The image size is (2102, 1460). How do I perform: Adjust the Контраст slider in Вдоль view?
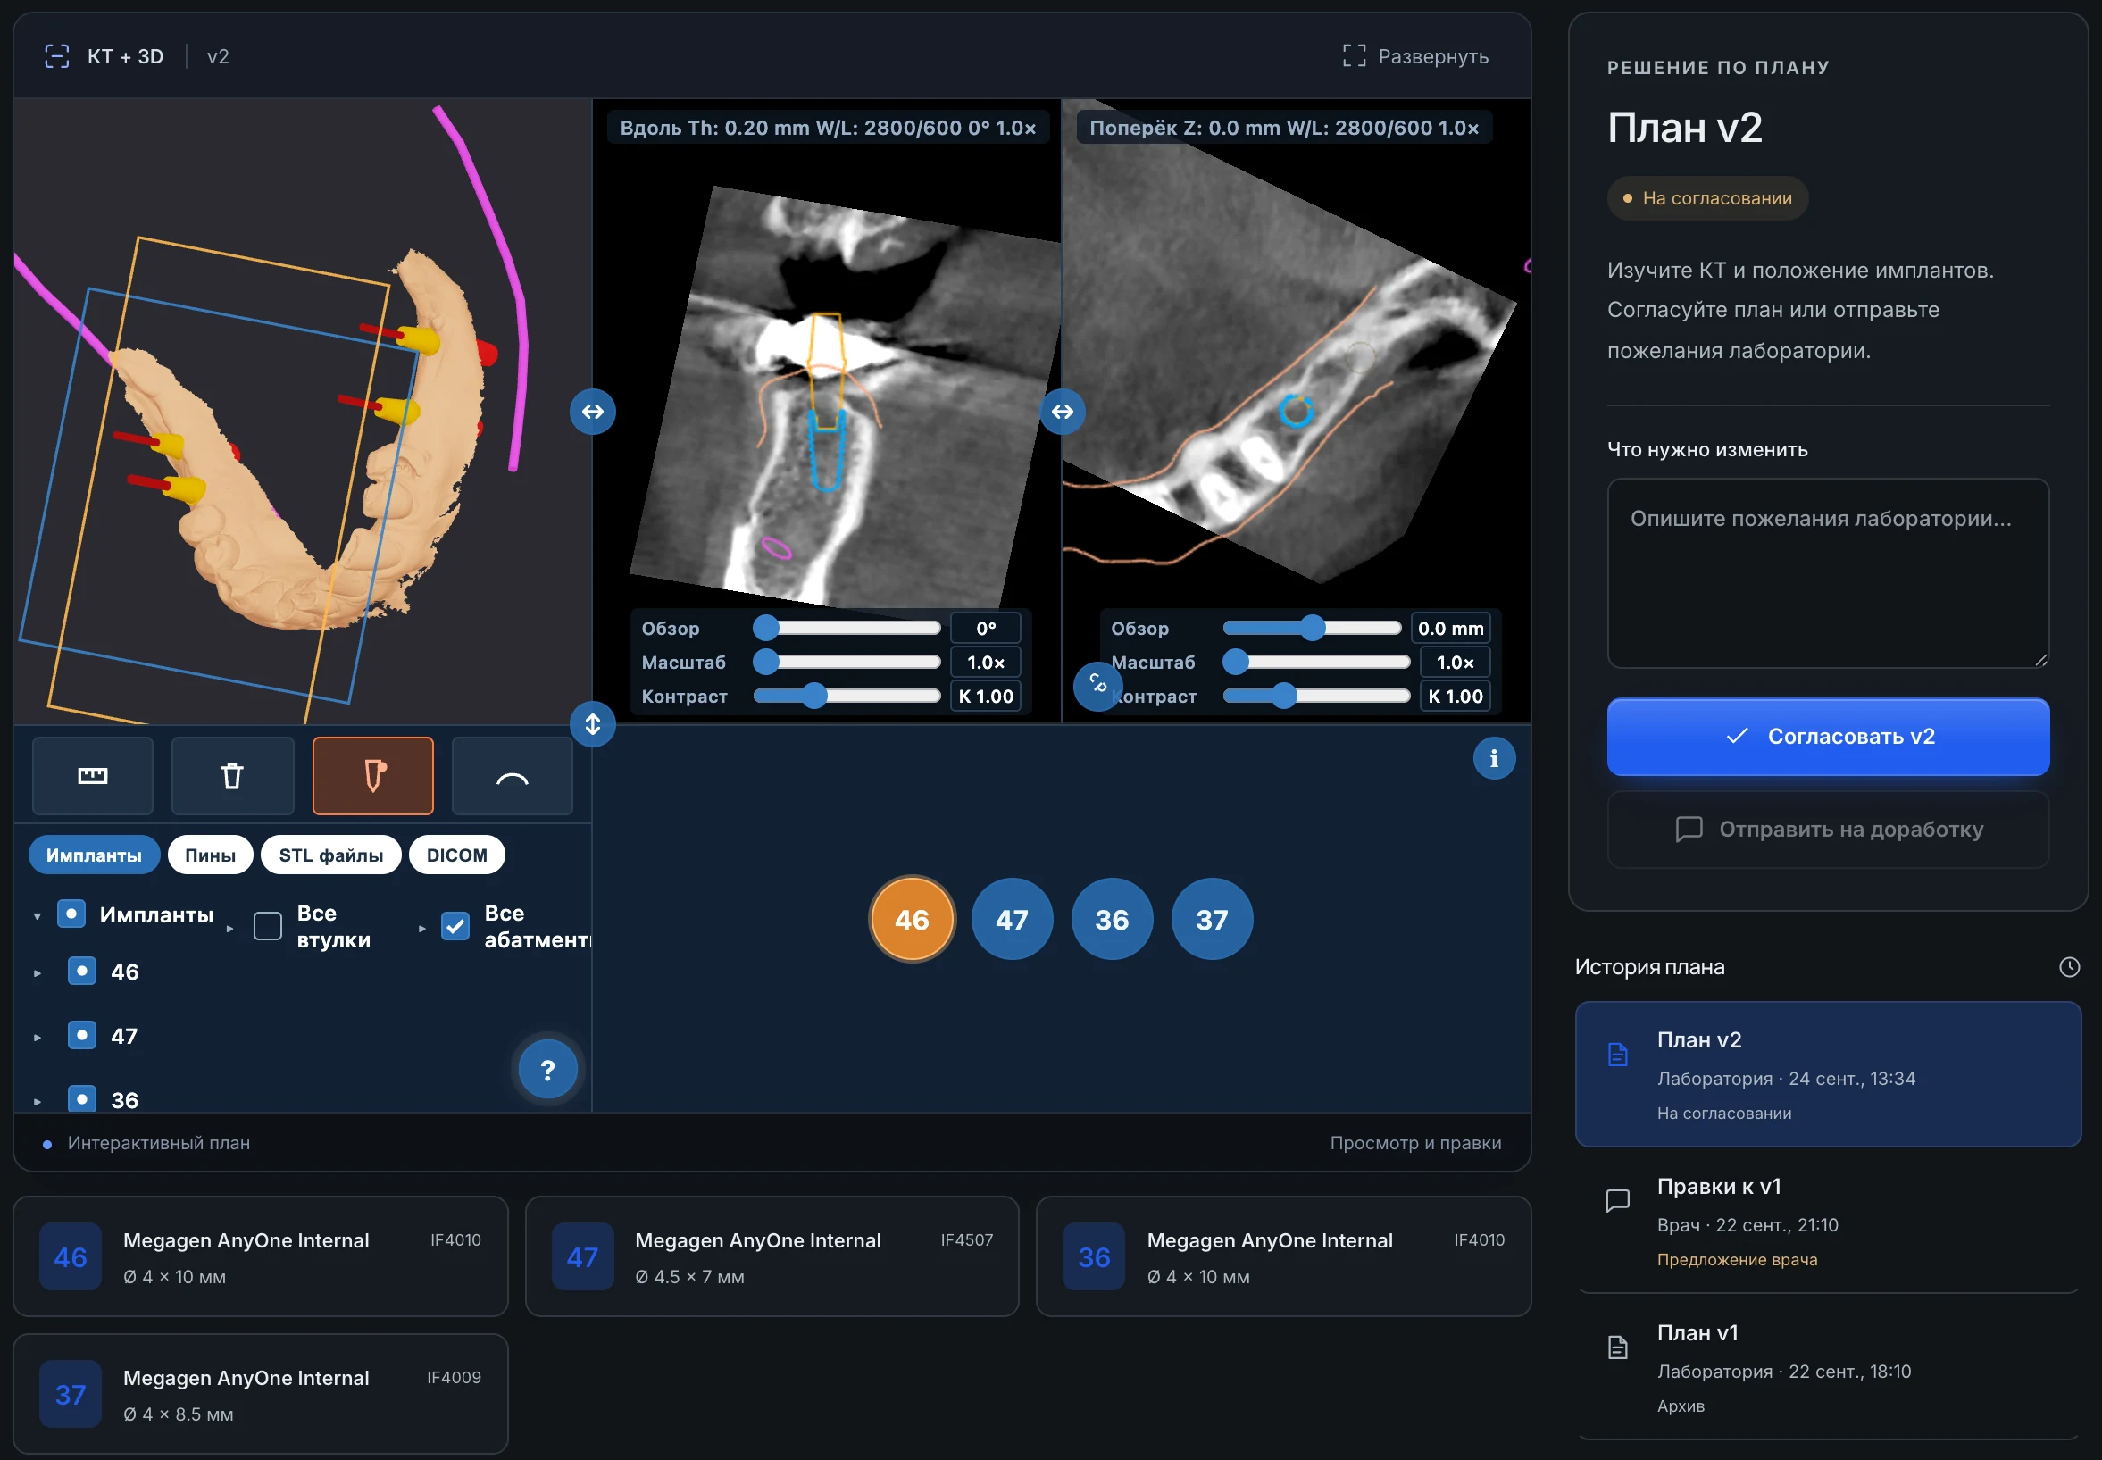coord(847,697)
